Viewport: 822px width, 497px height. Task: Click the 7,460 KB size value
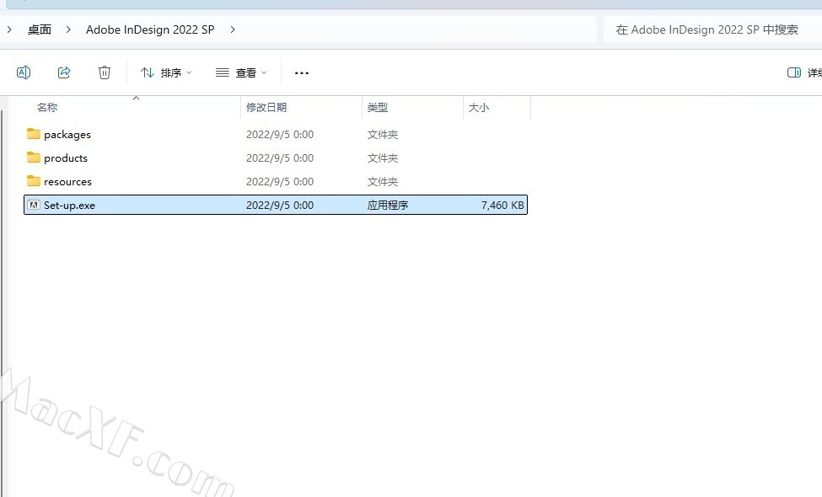[x=502, y=206]
